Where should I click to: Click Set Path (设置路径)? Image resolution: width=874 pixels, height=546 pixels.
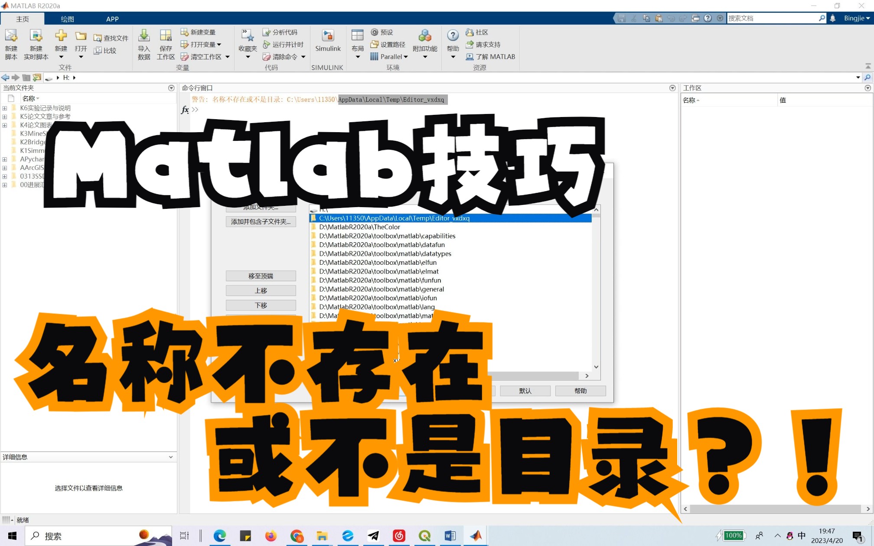pos(388,44)
